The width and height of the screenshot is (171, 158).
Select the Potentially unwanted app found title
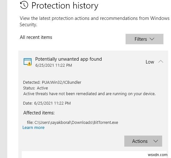coord(68,59)
